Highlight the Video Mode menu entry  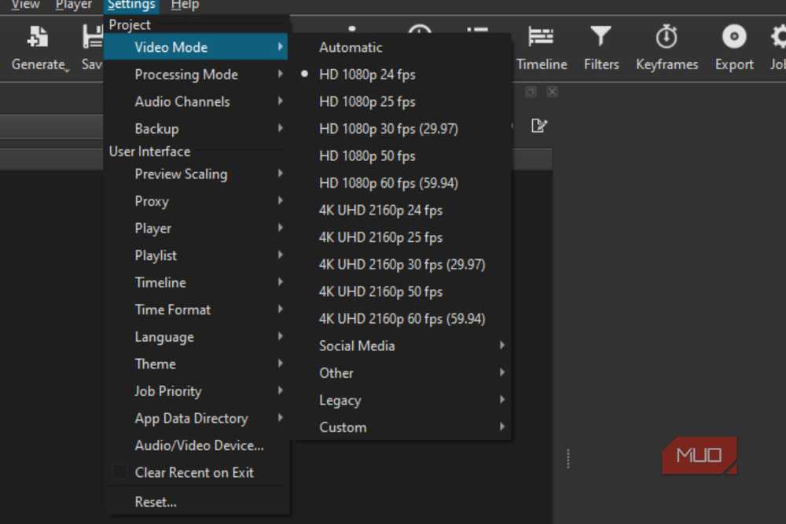click(x=196, y=47)
